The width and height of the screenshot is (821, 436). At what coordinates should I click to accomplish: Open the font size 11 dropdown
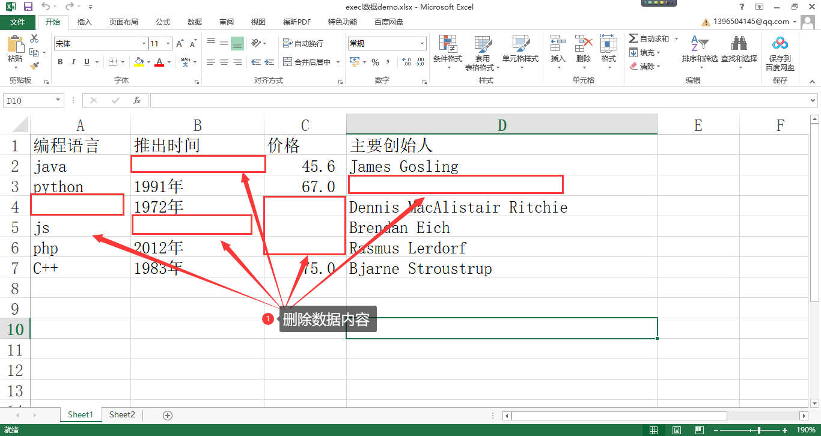pyautogui.click(x=168, y=43)
